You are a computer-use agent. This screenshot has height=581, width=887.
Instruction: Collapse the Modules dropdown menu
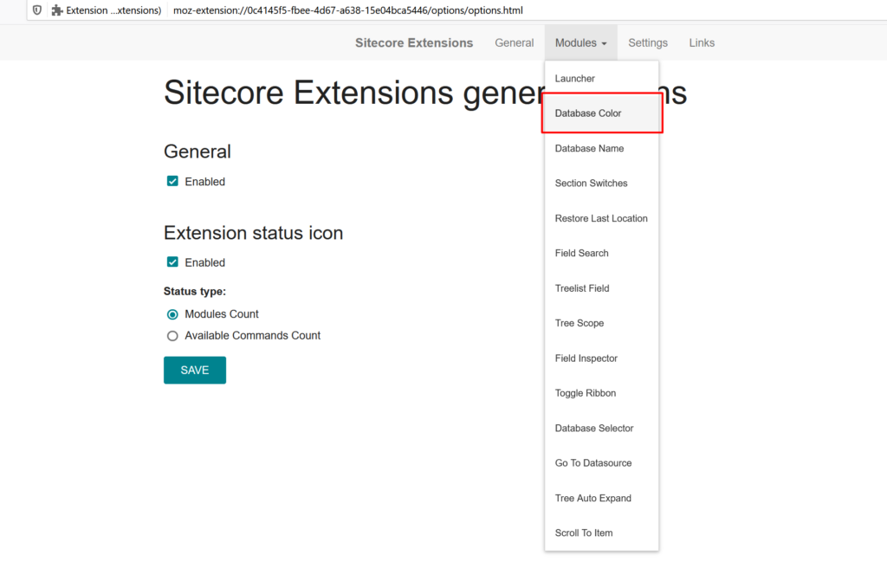point(581,43)
